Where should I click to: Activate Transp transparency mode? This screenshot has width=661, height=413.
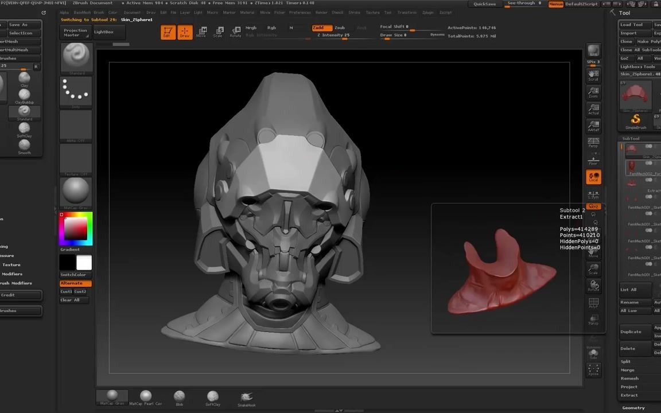(594, 320)
